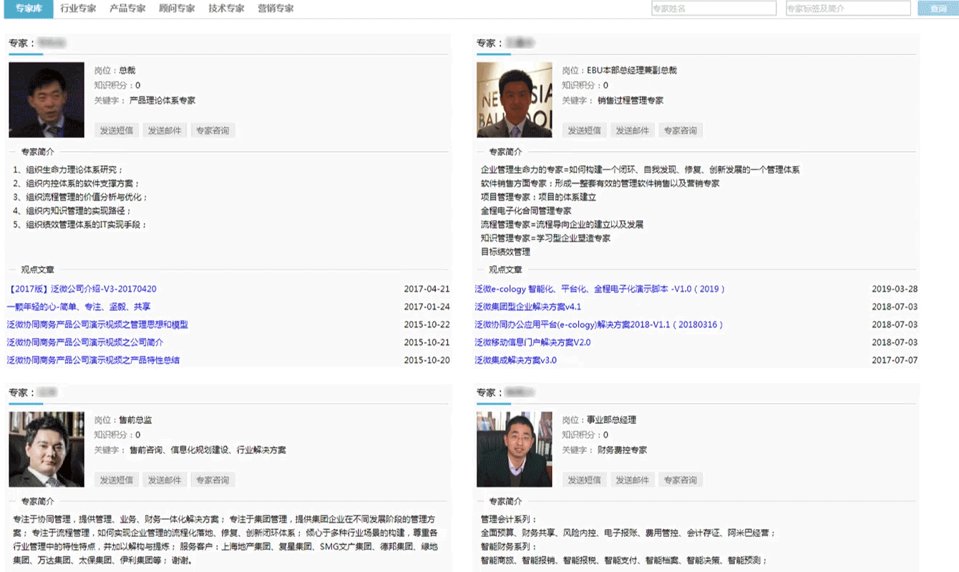This screenshot has width=959, height=572.
Task: Click 发送邮件 for EBU本部总经理 expert
Action: pos(633,130)
